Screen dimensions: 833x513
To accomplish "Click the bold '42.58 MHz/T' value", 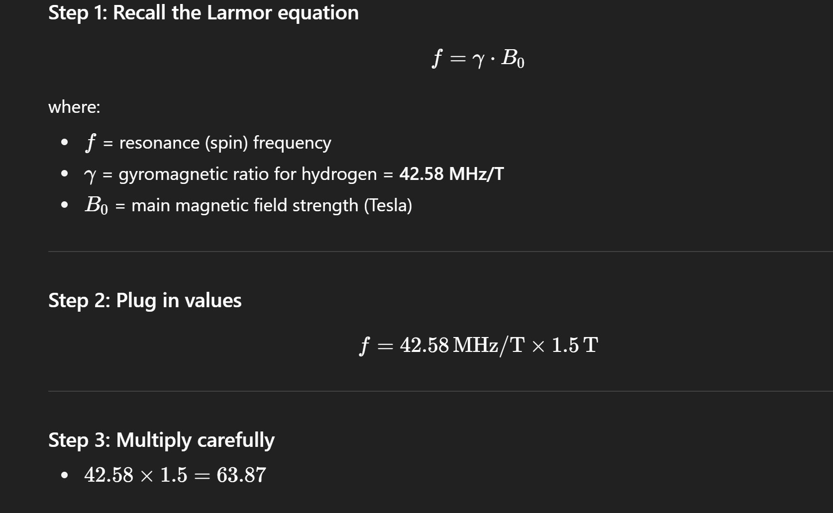I will point(451,174).
